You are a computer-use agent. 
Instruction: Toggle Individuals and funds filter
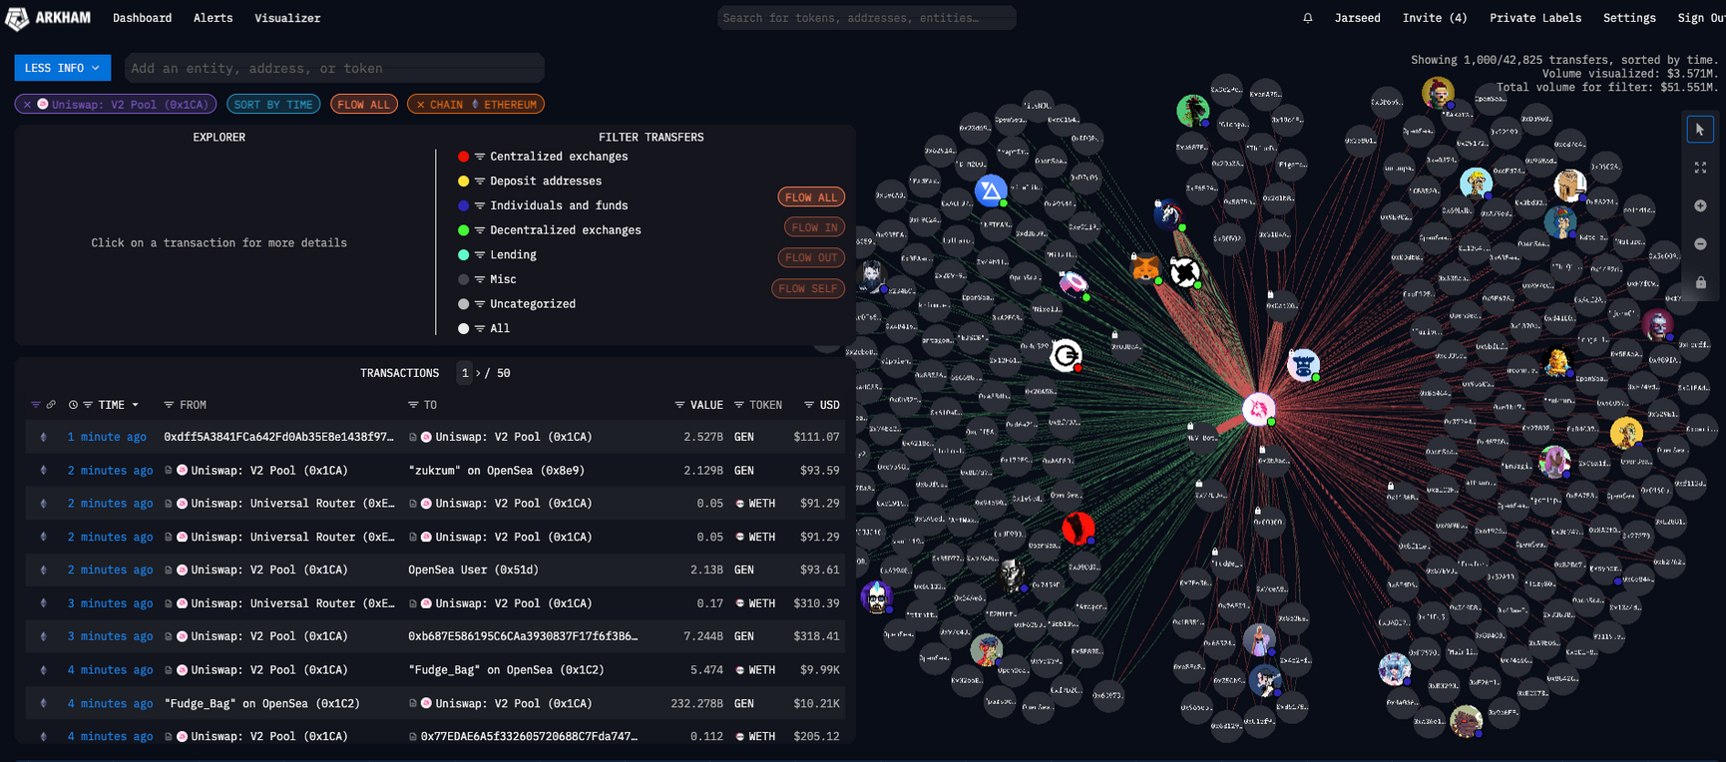(543, 205)
